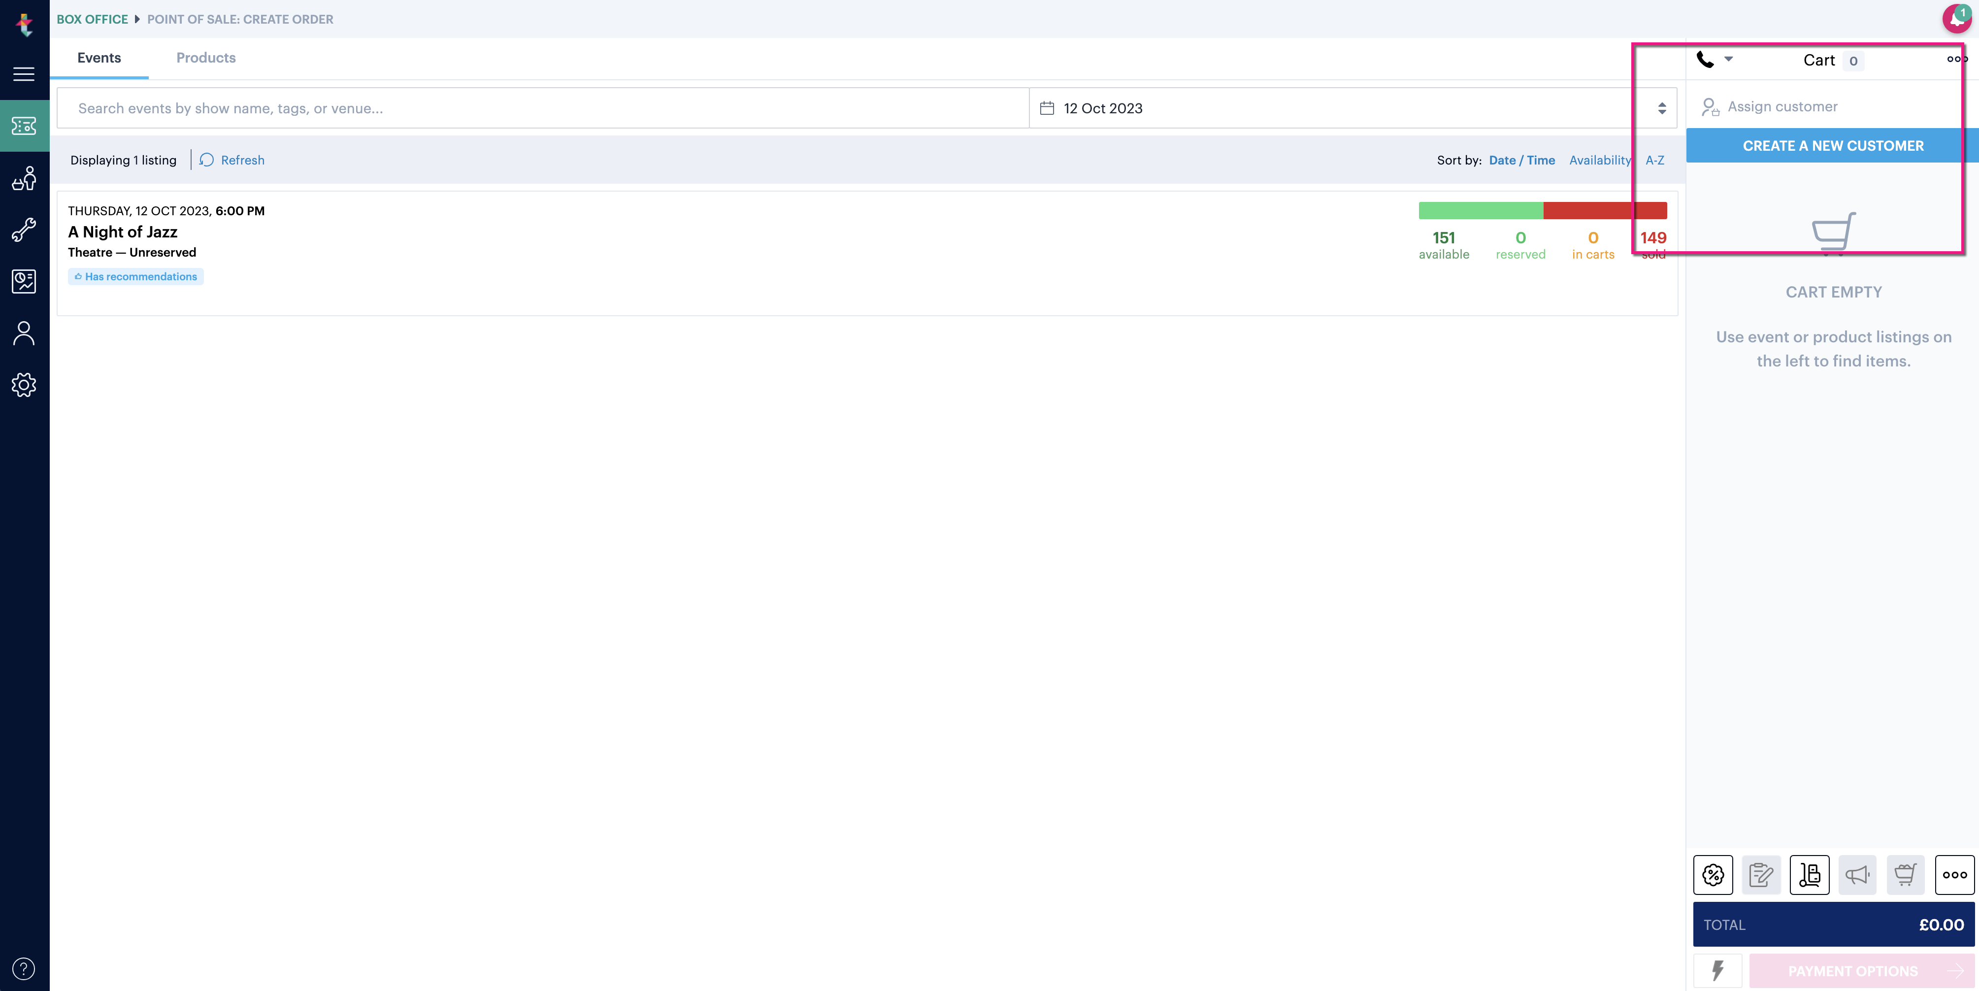1979x991 pixels.
Task: Open the Box Office ticket icon
Action: click(24, 126)
